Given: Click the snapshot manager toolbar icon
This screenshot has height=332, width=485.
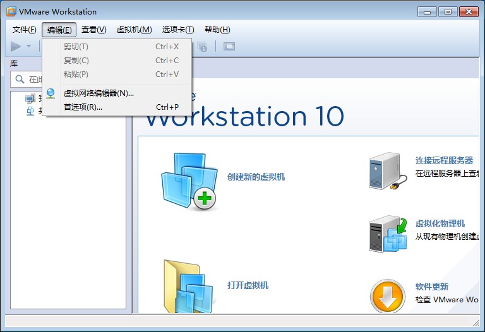Looking at the screenshot, I should [202, 47].
